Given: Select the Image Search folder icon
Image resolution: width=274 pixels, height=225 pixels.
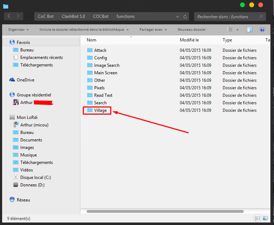Looking at the screenshot, I should click(x=90, y=65).
